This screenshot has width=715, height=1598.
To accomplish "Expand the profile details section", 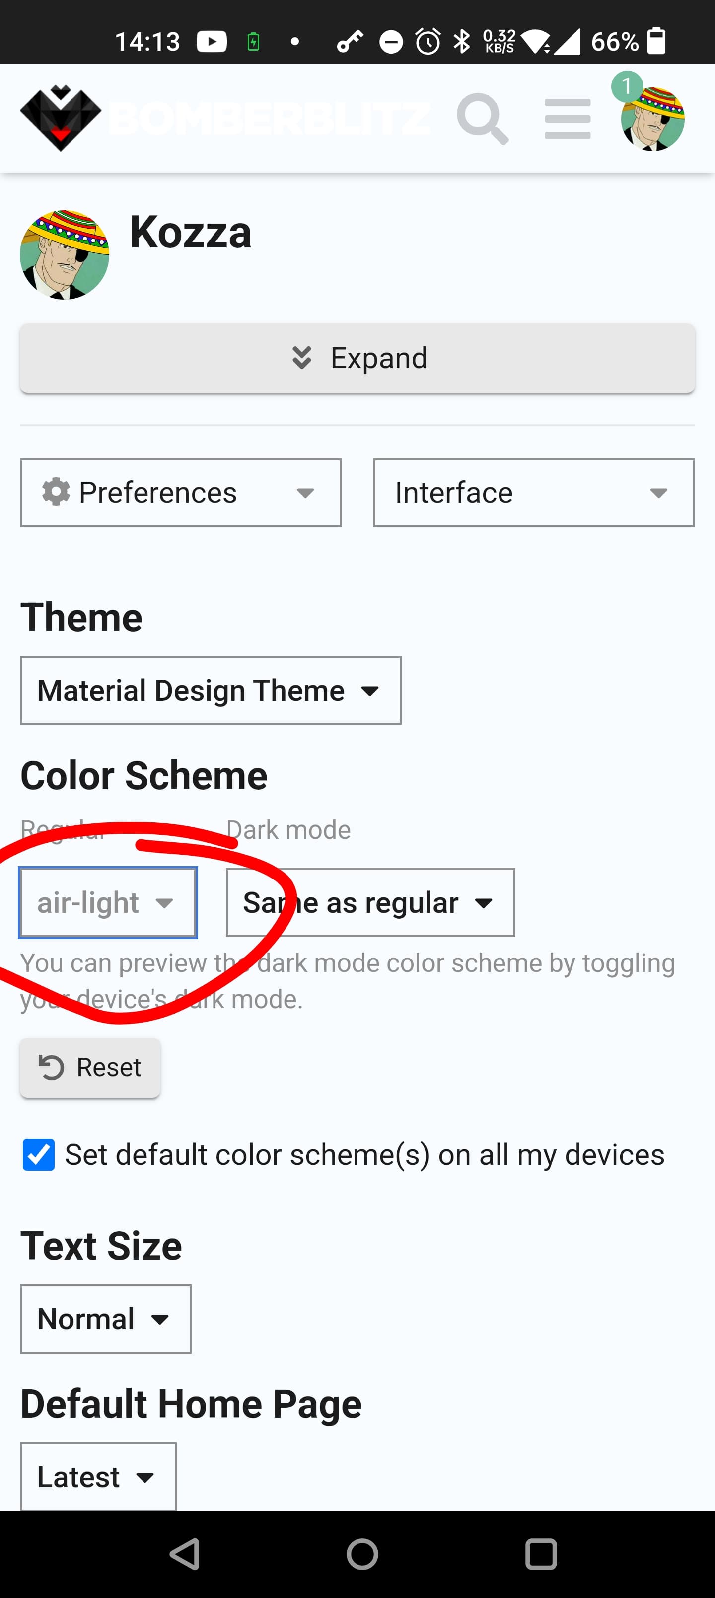I will [357, 358].
